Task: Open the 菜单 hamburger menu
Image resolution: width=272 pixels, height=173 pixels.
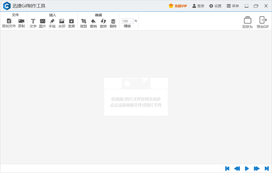Action: click(232, 6)
